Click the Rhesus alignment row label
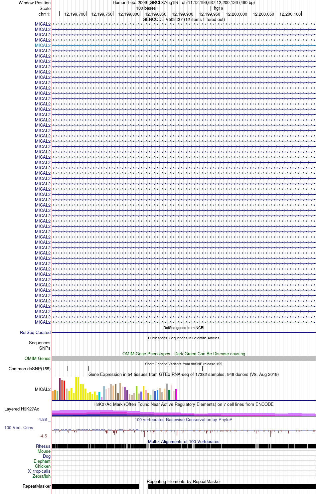The width and height of the screenshot is (316, 494). click(x=43, y=446)
